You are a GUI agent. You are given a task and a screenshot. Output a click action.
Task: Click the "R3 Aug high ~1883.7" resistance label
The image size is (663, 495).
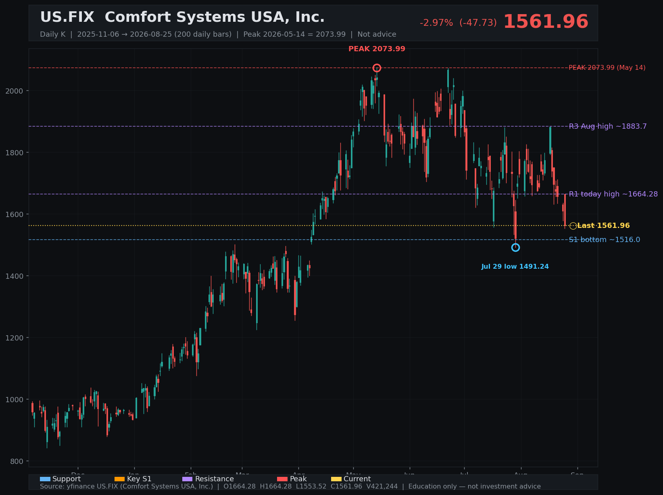tap(608, 126)
